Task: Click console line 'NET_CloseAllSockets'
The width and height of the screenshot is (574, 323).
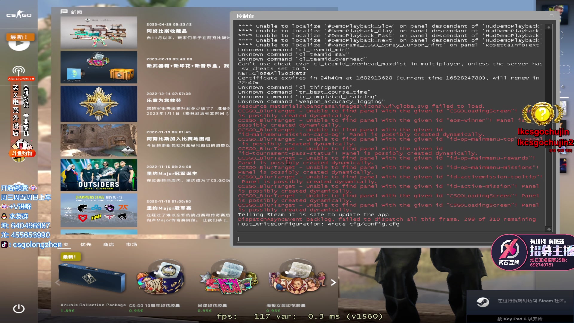Action: coord(272,73)
